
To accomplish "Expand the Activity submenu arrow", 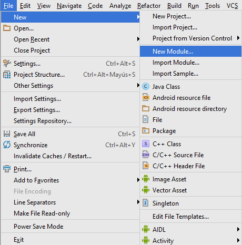I will (238, 240).
